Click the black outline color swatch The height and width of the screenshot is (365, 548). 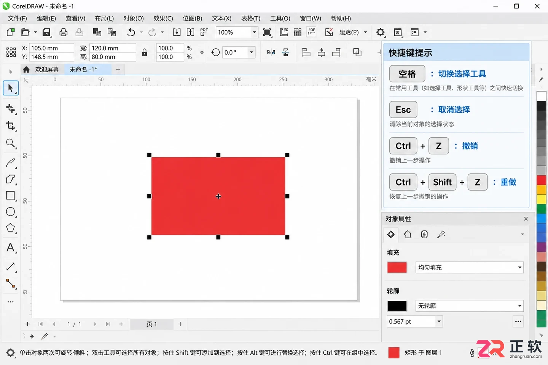tap(397, 306)
